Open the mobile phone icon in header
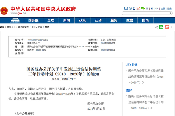Screen dimensions: 175x116 coord(134,8)
